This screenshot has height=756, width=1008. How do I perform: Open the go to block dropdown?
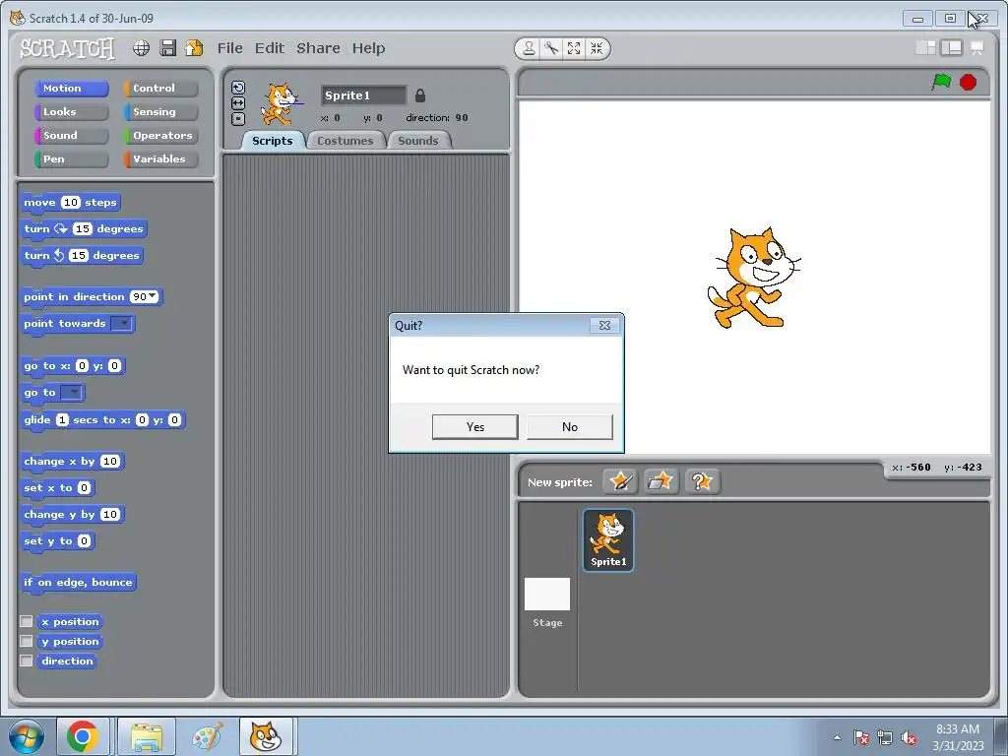pyautogui.click(x=72, y=392)
